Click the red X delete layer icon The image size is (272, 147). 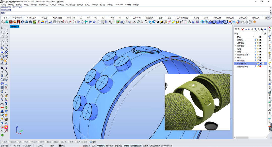click(x=243, y=29)
